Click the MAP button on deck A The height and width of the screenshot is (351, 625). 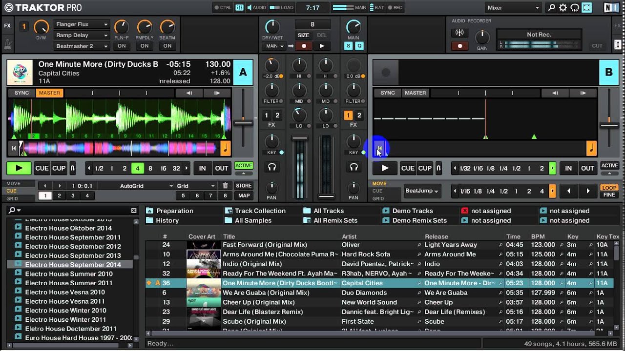tap(244, 195)
